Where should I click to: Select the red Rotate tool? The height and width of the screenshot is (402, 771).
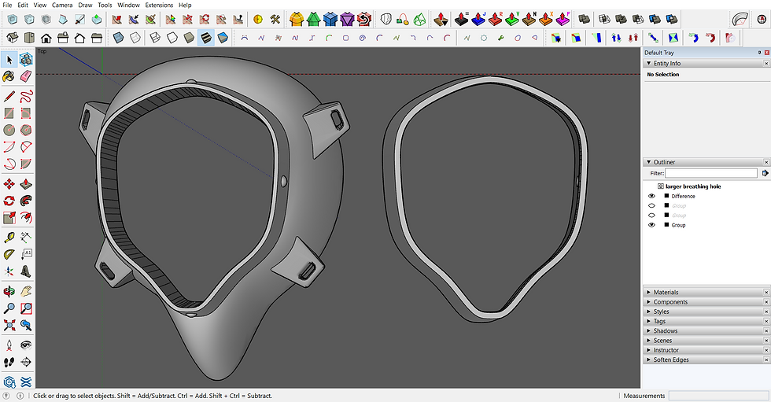(9, 201)
